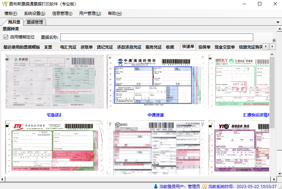282x189 pixels.
Task: Click the tab strip right arrow
Action: point(272,47)
